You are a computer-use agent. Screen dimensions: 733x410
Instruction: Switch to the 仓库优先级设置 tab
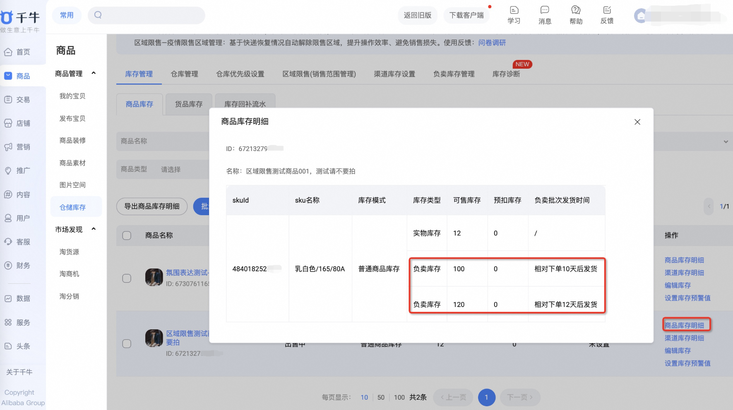pyautogui.click(x=240, y=74)
